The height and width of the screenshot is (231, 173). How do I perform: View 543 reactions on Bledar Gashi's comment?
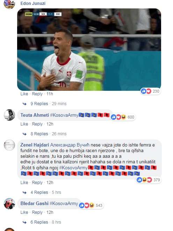(91, 205)
